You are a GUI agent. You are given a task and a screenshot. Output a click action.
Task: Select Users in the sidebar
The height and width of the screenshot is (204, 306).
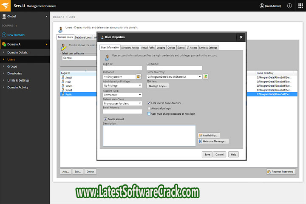coord(11,59)
